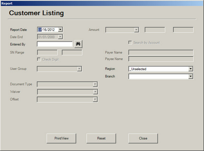
Task: Enable the Search by Account checkbox
Action: [130, 42]
